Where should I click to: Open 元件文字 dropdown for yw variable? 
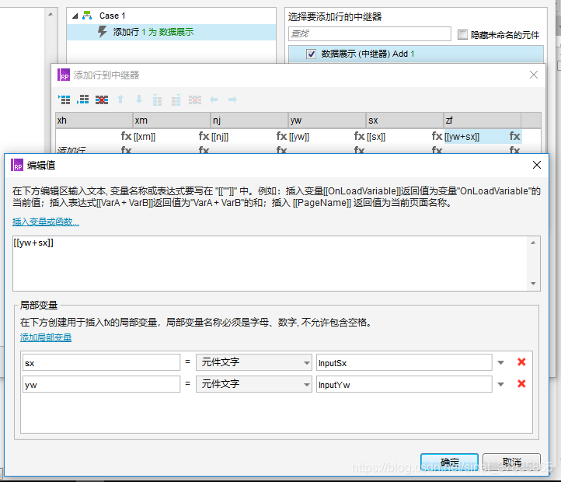[253, 384]
